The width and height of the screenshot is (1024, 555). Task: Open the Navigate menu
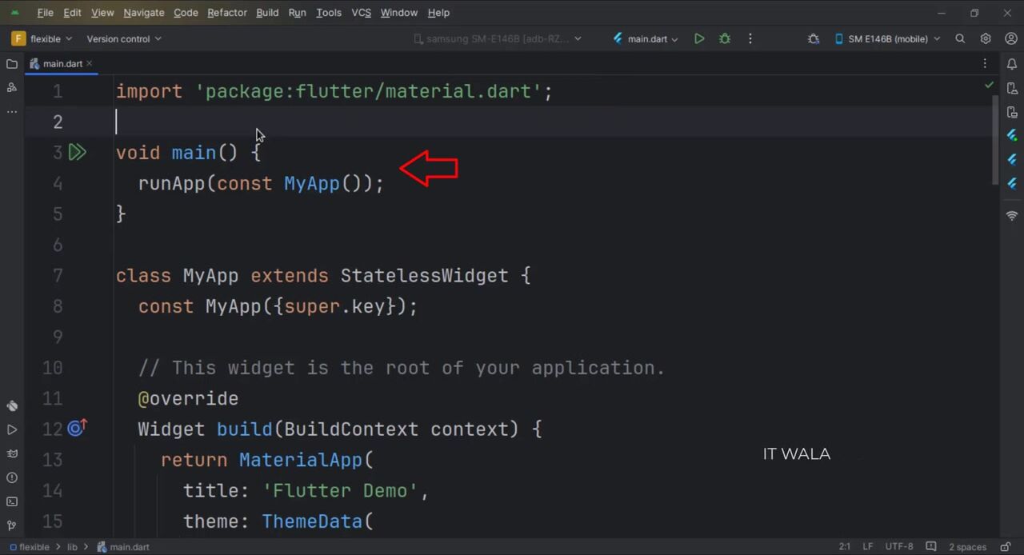(x=143, y=13)
